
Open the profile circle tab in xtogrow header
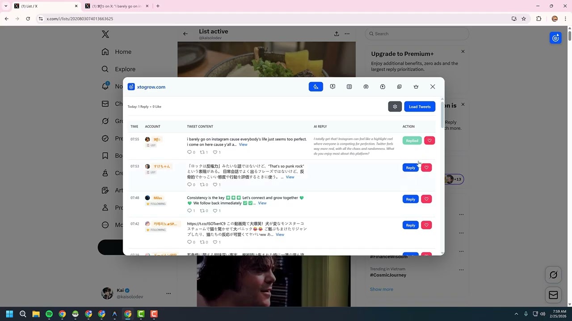point(366,87)
